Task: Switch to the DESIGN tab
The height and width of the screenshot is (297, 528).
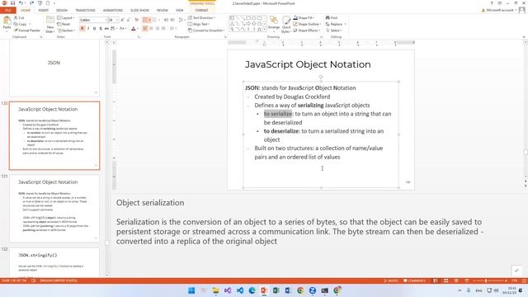Action: [62, 11]
